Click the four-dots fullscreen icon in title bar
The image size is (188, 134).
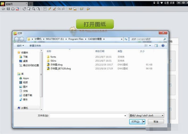click(x=158, y=3)
